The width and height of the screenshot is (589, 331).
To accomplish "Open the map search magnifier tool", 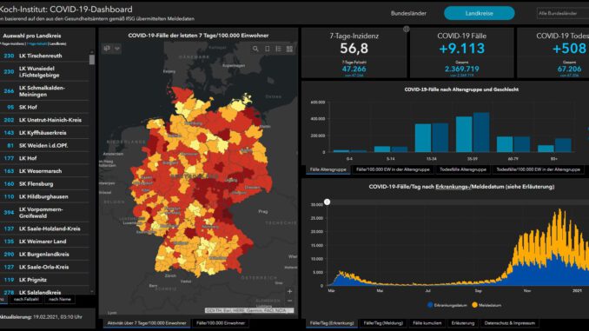I will (255, 49).
